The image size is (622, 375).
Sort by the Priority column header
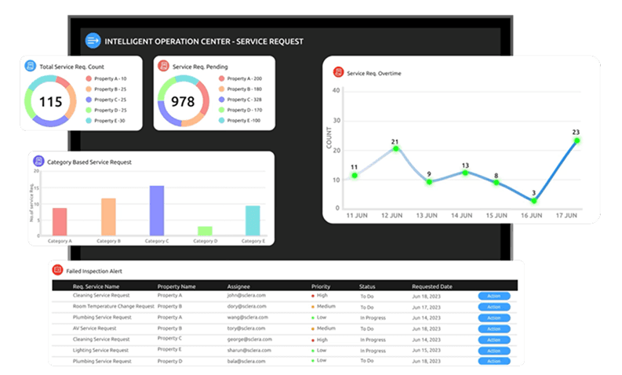(321, 286)
